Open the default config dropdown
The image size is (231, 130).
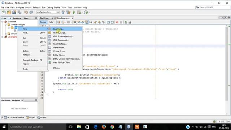click(x=58, y=12)
